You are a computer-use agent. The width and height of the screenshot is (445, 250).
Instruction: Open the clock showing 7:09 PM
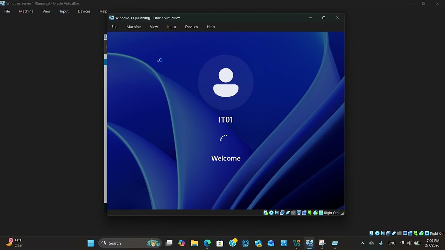[432, 243]
